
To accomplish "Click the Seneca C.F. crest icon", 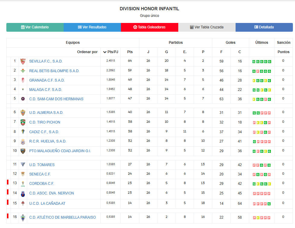I will point(23,174).
